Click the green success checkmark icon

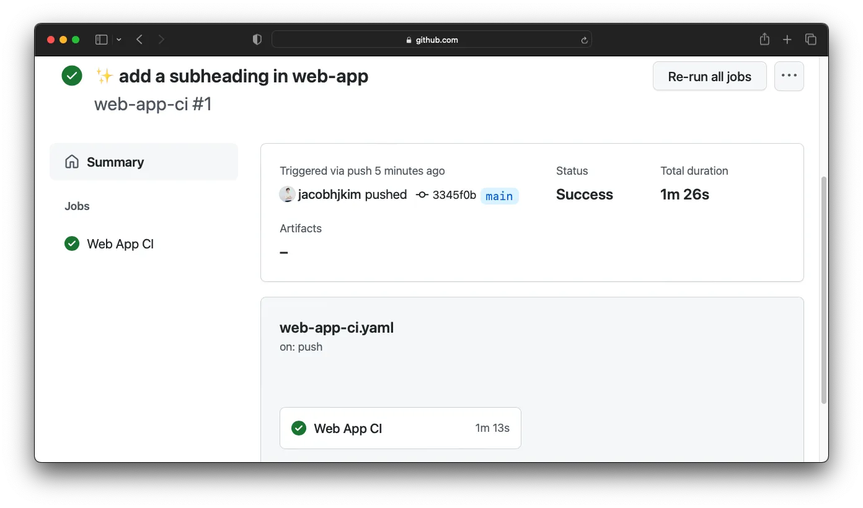click(x=71, y=75)
